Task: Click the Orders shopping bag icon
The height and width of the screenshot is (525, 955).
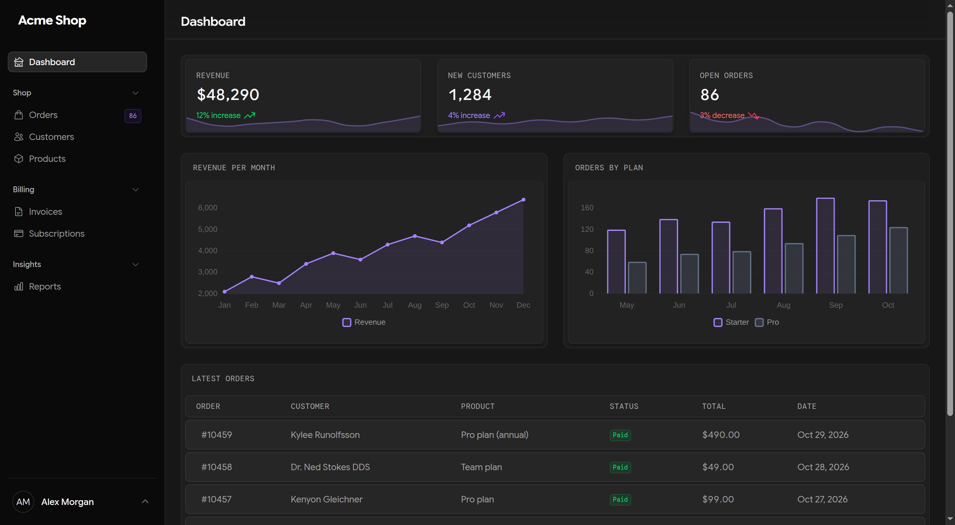Action: [x=18, y=115]
